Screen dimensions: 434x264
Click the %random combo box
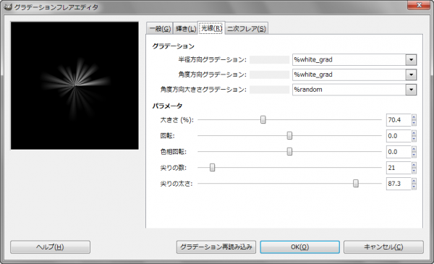coord(354,90)
